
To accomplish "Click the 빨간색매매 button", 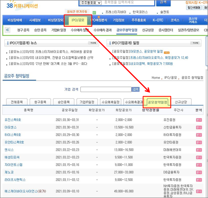I will click(x=194, y=8).
